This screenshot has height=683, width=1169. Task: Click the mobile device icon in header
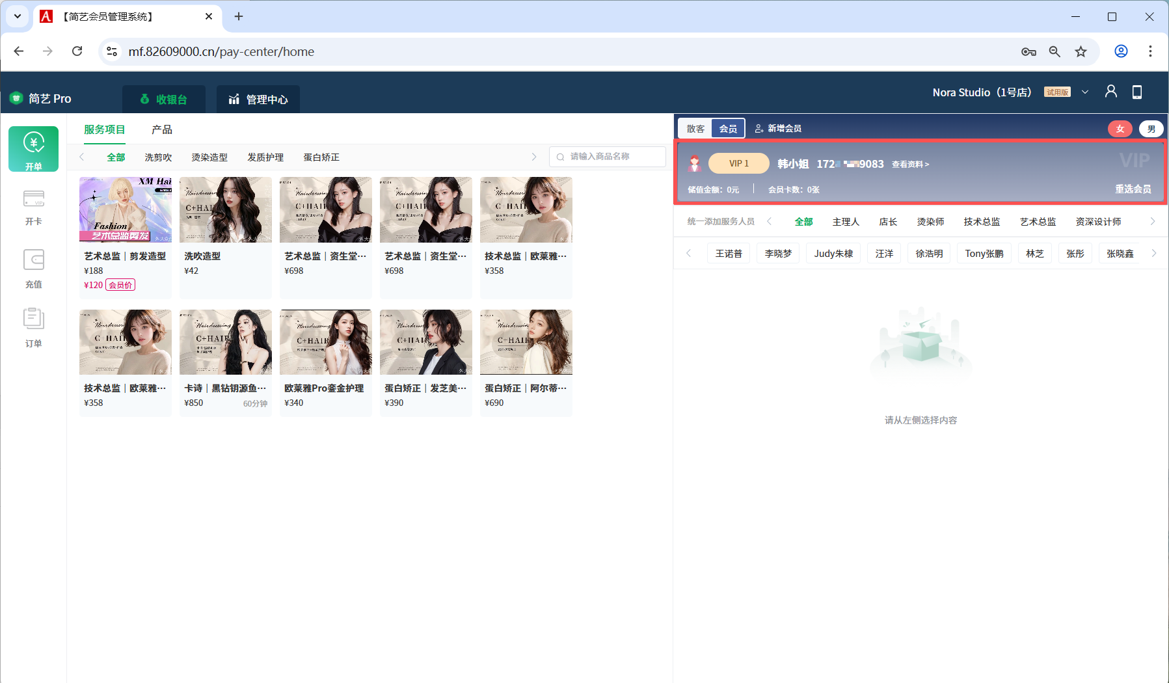pos(1136,92)
